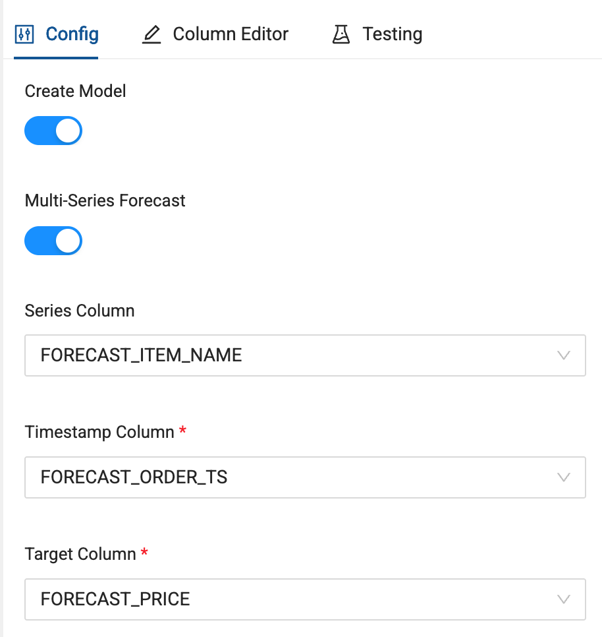This screenshot has width=602, height=637.
Task: Click the Config sliders icon
Action: pyautogui.click(x=24, y=34)
